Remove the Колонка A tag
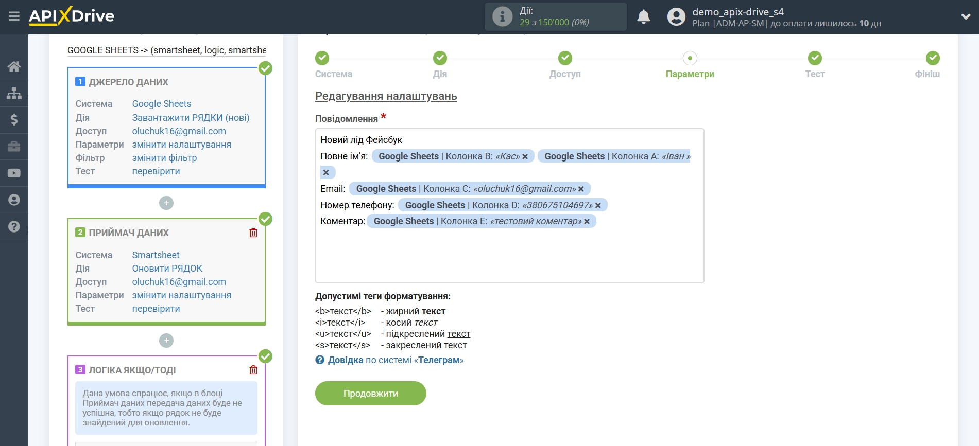The height and width of the screenshot is (446, 979). (x=326, y=173)
